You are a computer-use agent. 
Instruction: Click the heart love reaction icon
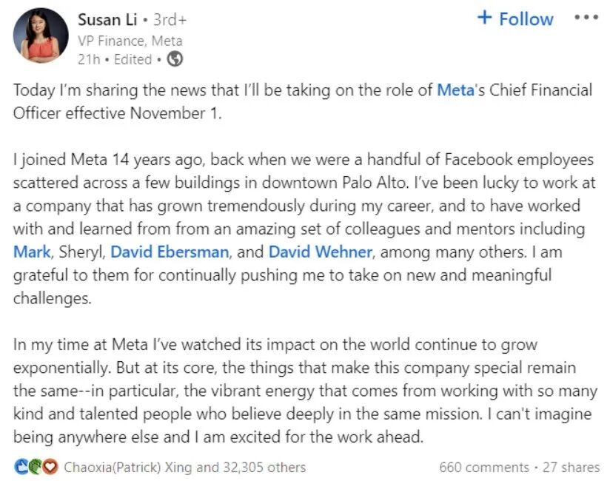click(50, 467)
